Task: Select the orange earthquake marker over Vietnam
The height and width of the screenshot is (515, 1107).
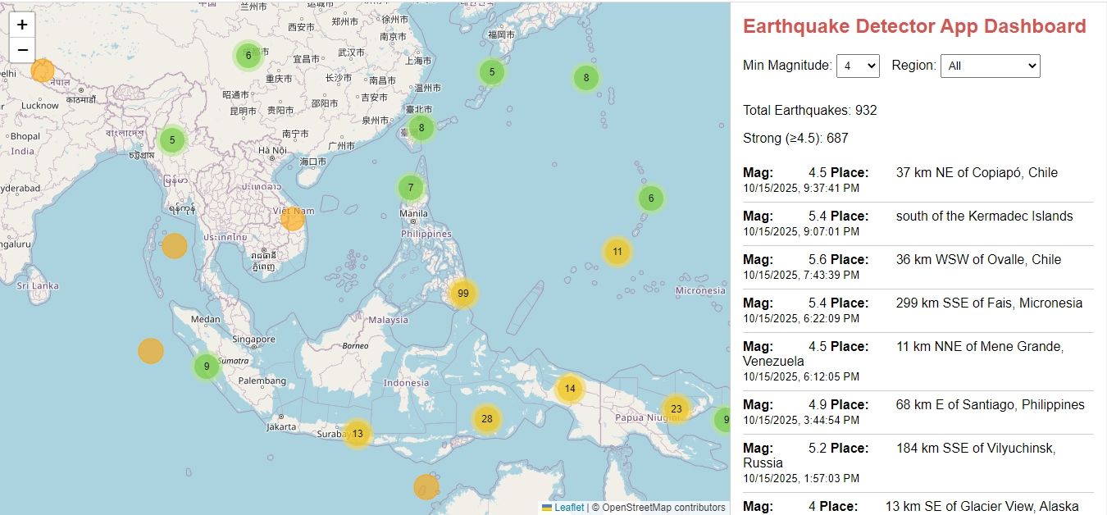Action: click(292, 219)
